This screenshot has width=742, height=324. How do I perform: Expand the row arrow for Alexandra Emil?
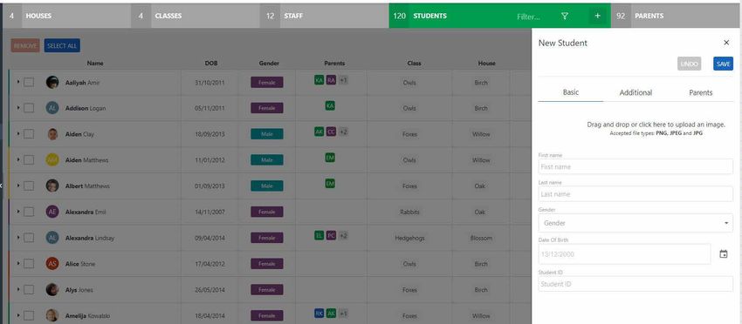(18, 212)
